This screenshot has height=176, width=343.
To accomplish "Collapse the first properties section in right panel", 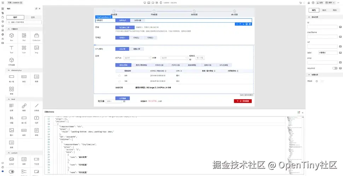I will pos(309,17).
